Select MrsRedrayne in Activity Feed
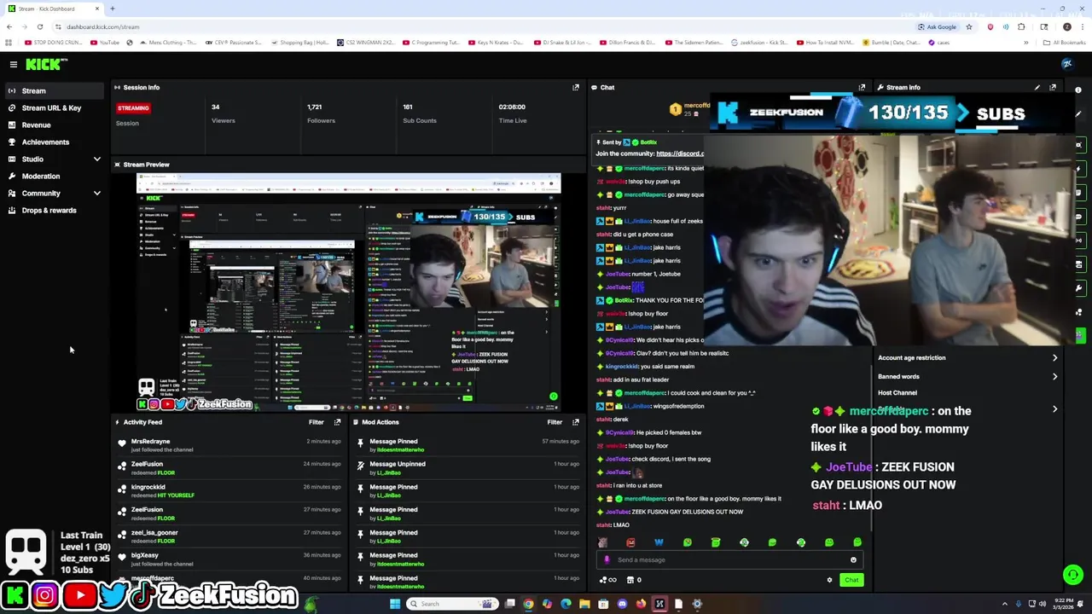The width and height of the screenshot is (1092, 614). [150, 442]
